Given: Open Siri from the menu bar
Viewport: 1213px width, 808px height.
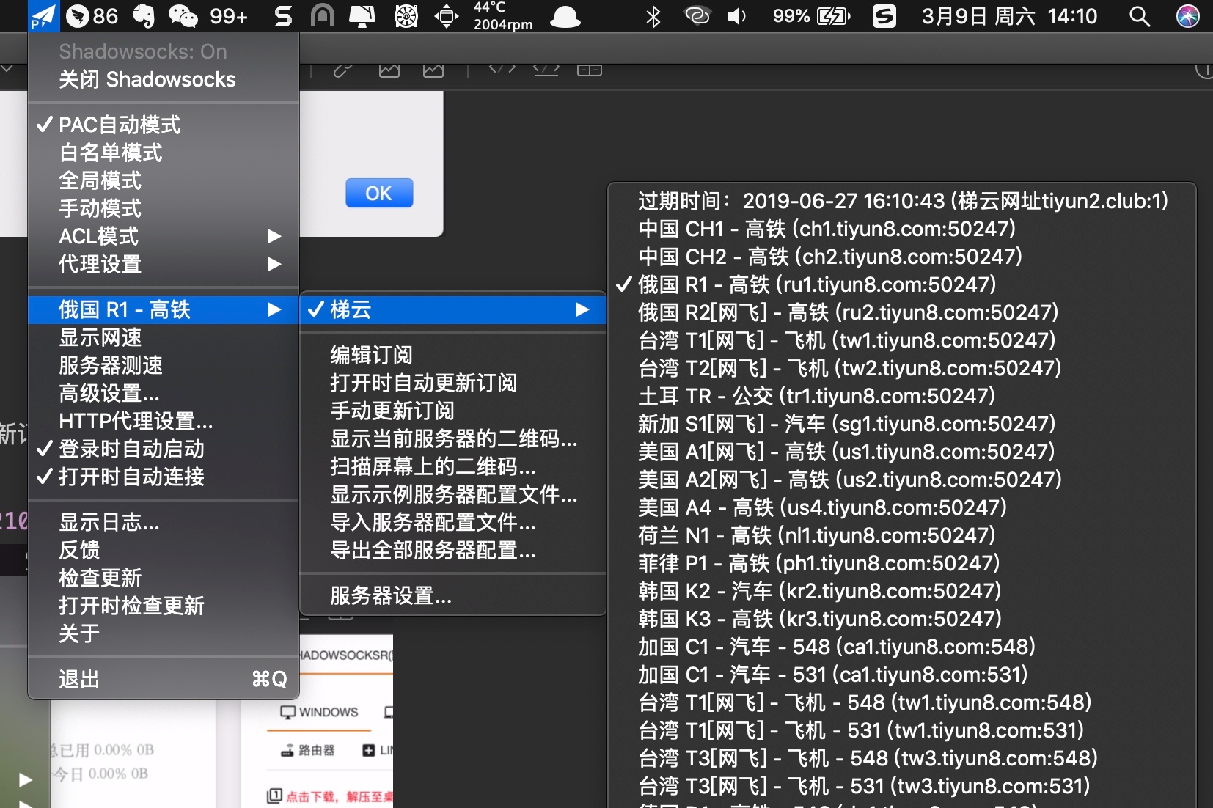Looking at the screenshot, I should [x=1187, y=16].
